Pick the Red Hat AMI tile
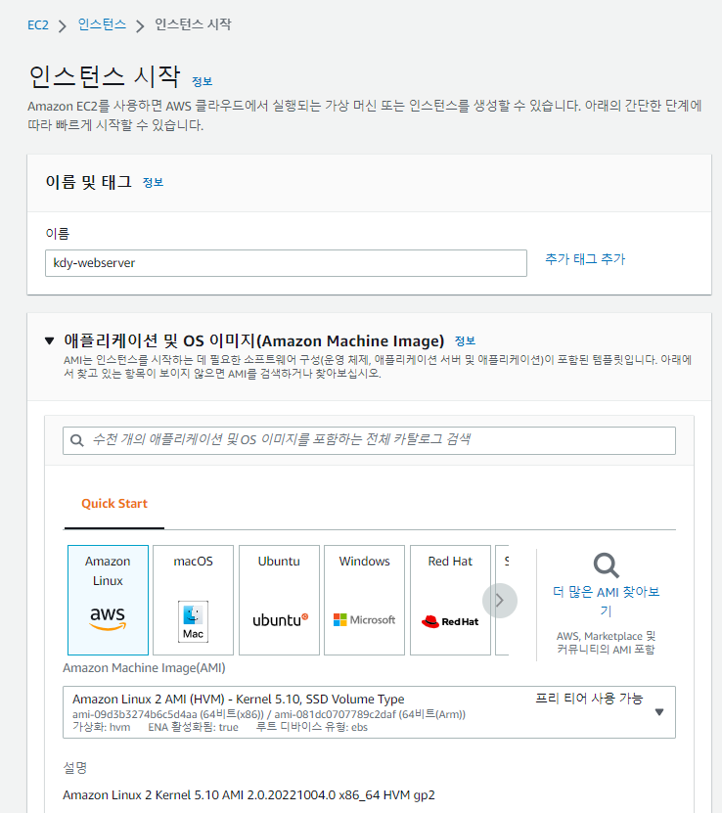722x813 pixels. (x=450, y=600)
